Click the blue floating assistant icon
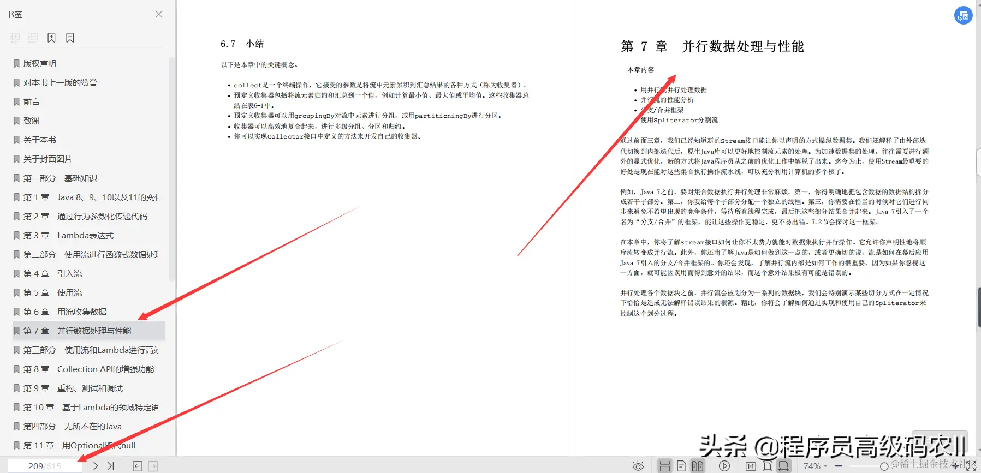Viewport: 981px width, 473px height. (x=963, y=15)
